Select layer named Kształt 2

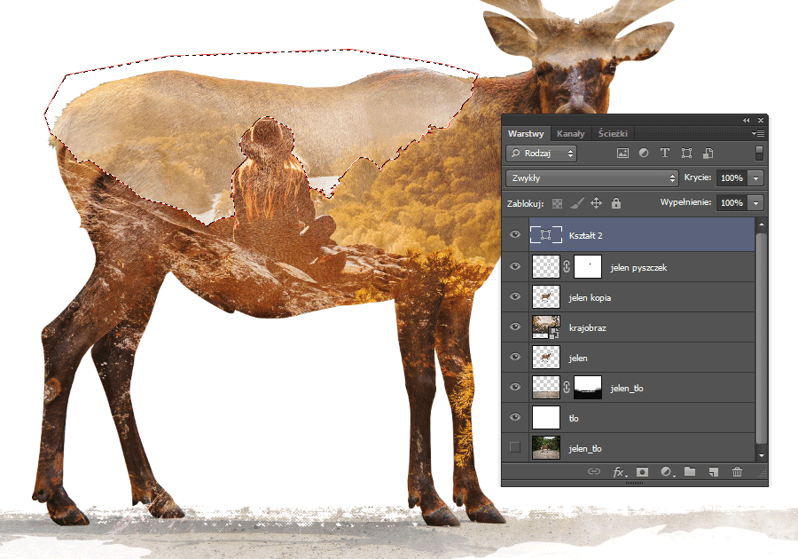(x=586, y=235)
